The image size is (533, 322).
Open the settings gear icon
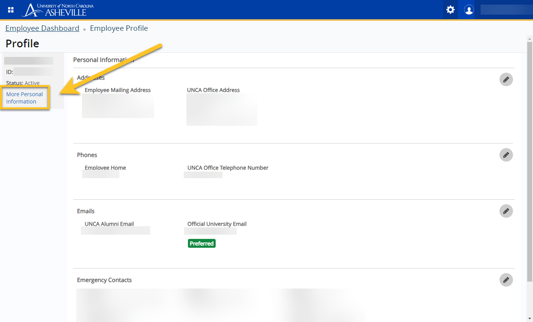(x=450, y=10)
